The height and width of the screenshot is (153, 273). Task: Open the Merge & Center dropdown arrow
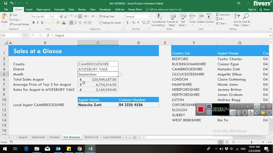click(x=123, y=23)
